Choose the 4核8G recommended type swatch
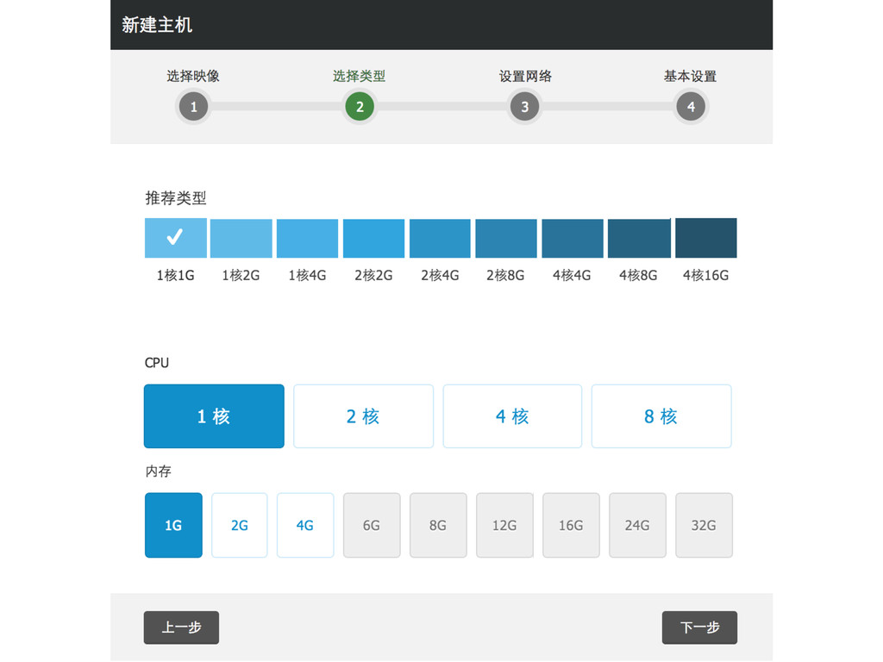 click(639, 238)
